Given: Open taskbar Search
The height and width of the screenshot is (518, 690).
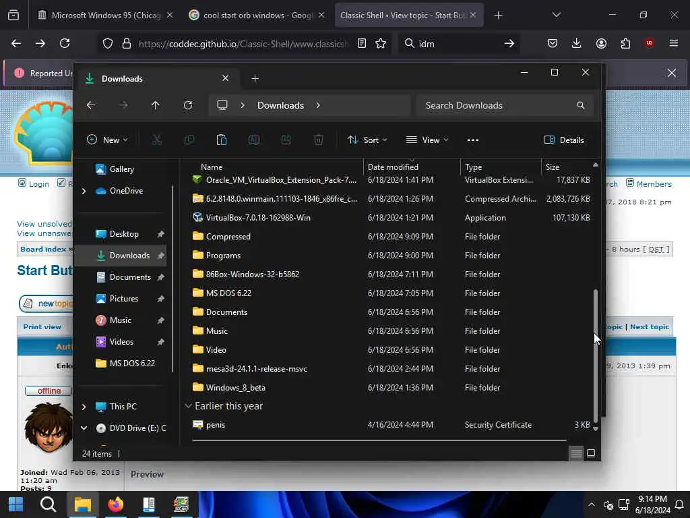Looking at the screenshot, I should [48, 505].
